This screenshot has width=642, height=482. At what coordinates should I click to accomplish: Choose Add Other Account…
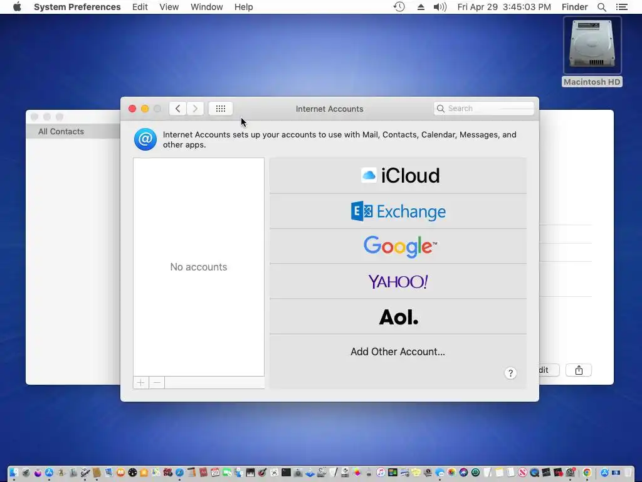point(397,351)
